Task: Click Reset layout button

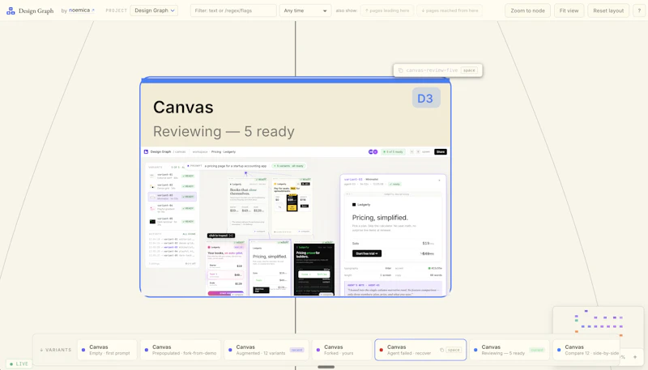Action: point(608,11)
